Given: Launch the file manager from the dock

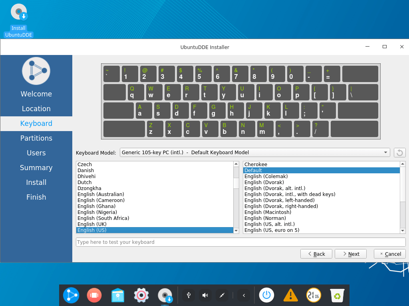Looking at the screenshot, I should [118, 295].
